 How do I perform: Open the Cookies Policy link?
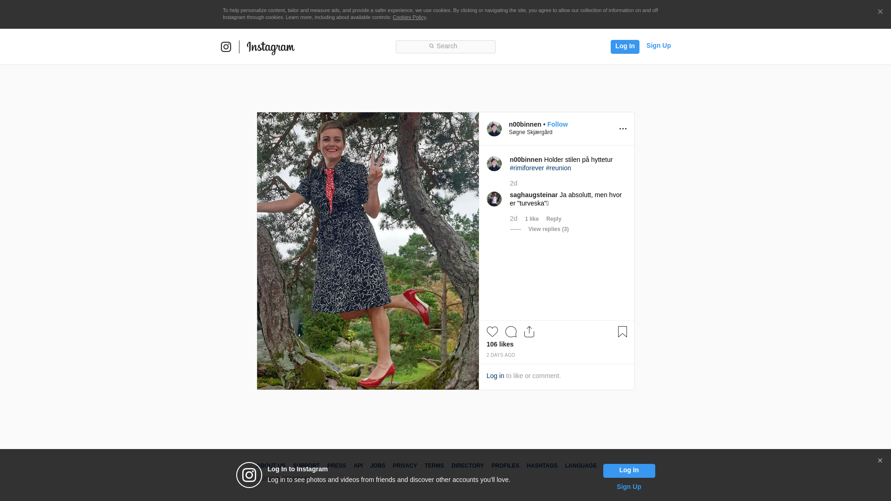(409, 17)
